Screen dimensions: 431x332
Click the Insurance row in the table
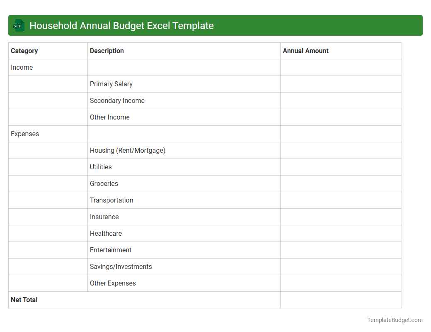coord(104,217)
